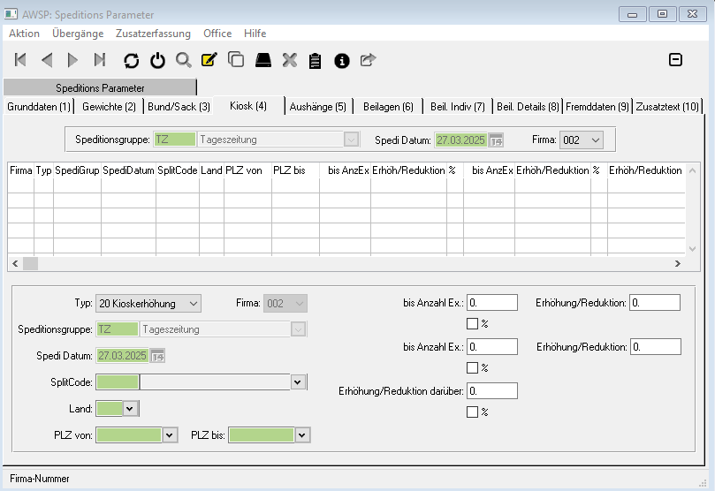Screen dimensions: 715x491
Task: Open the calendar picker beside top Spedi Datum
Action: pos(496,140)
